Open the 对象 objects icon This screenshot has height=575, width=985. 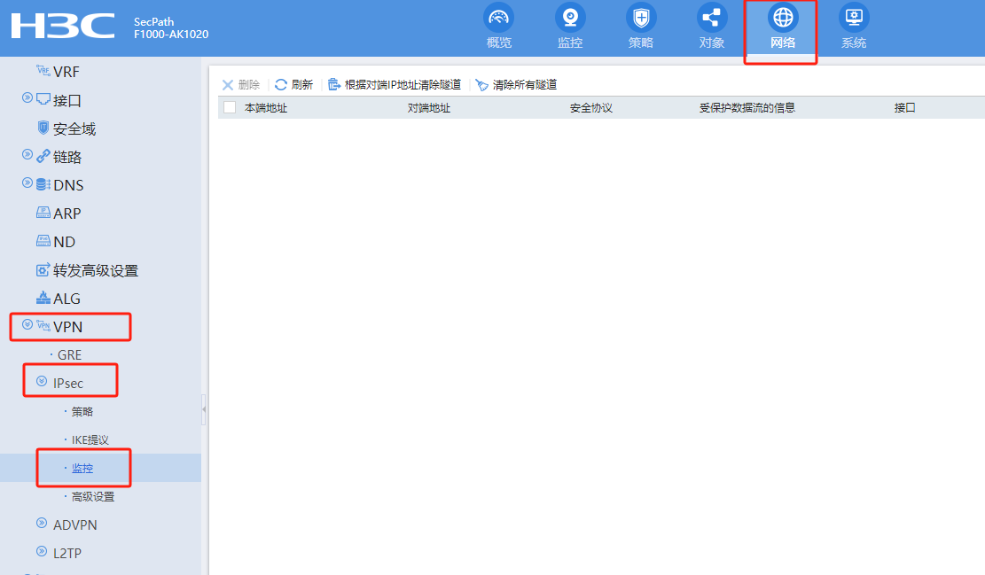point(712,19)
